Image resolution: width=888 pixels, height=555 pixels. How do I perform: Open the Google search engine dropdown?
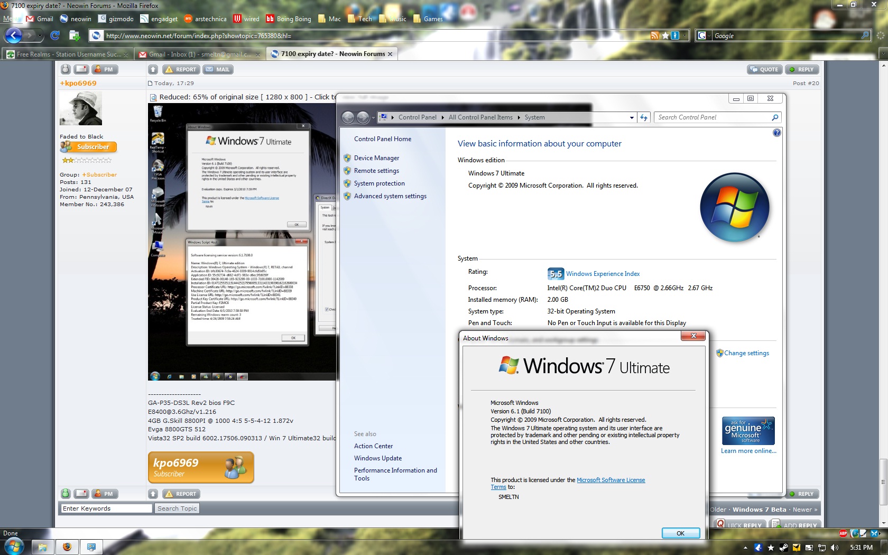[702, 35]
